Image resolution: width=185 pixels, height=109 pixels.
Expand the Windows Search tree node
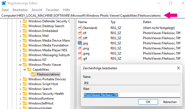coord(20,89)
